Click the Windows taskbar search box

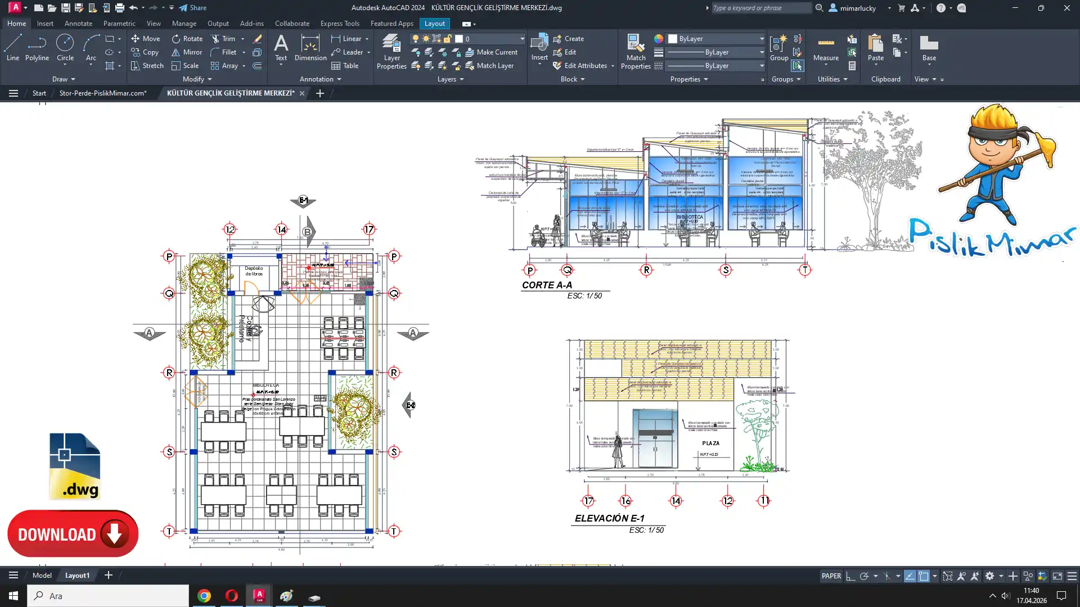pyautogui.click(x=108, y=596)
